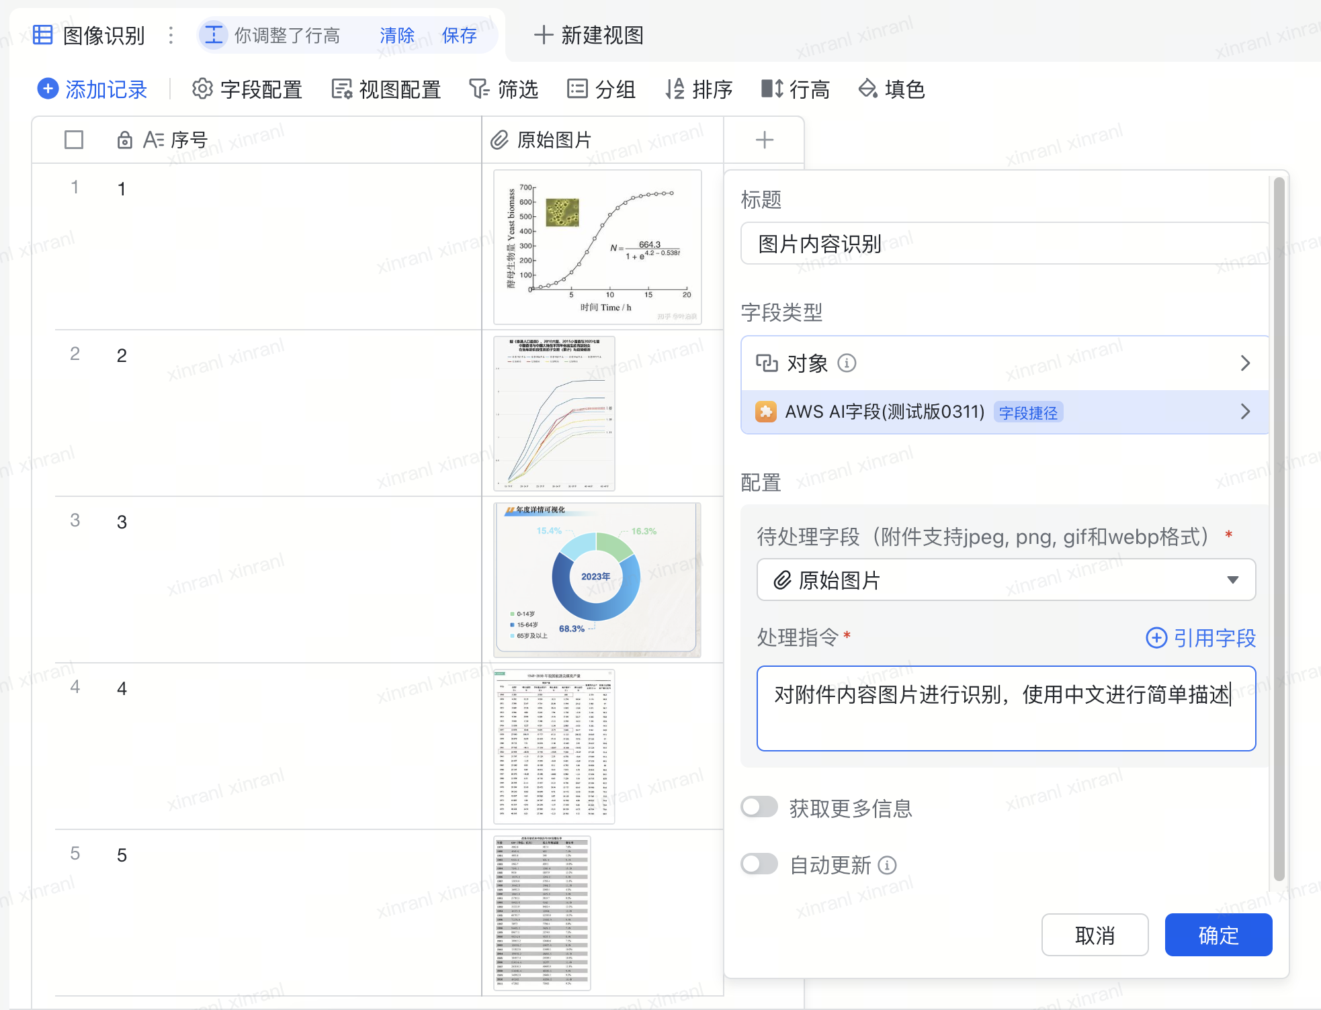This screenshot has width=1321, height=1010.
Task: Click the 对象 field type icon
Action: tap(767, 363)
